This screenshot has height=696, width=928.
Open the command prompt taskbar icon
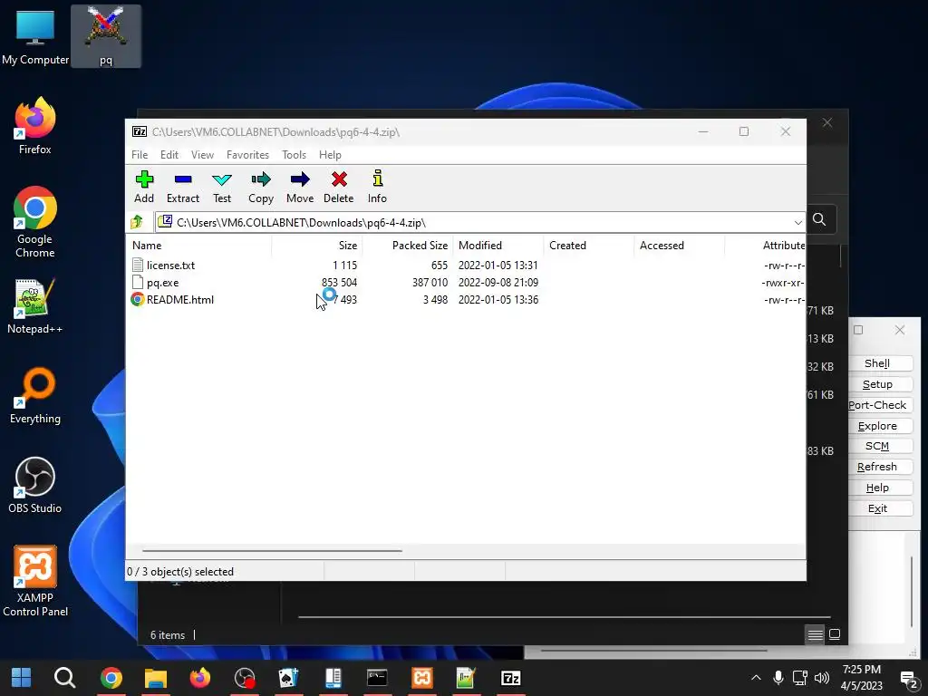click(x=377, y=678)
